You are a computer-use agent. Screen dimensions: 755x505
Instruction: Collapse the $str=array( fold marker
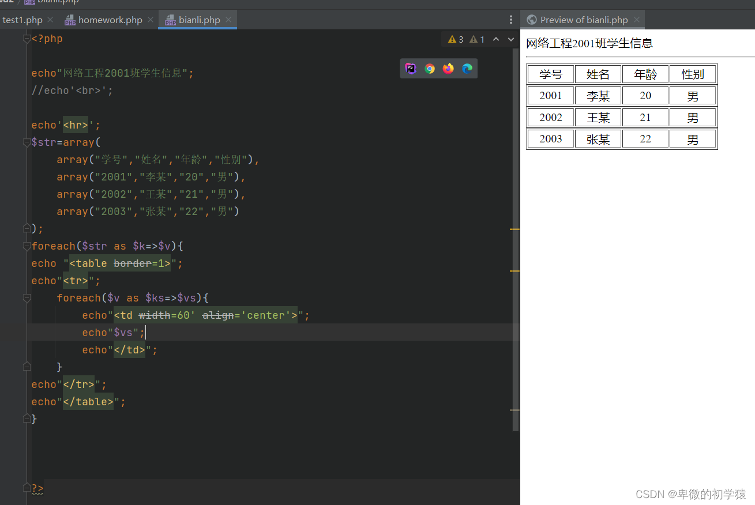pos(27,142)
